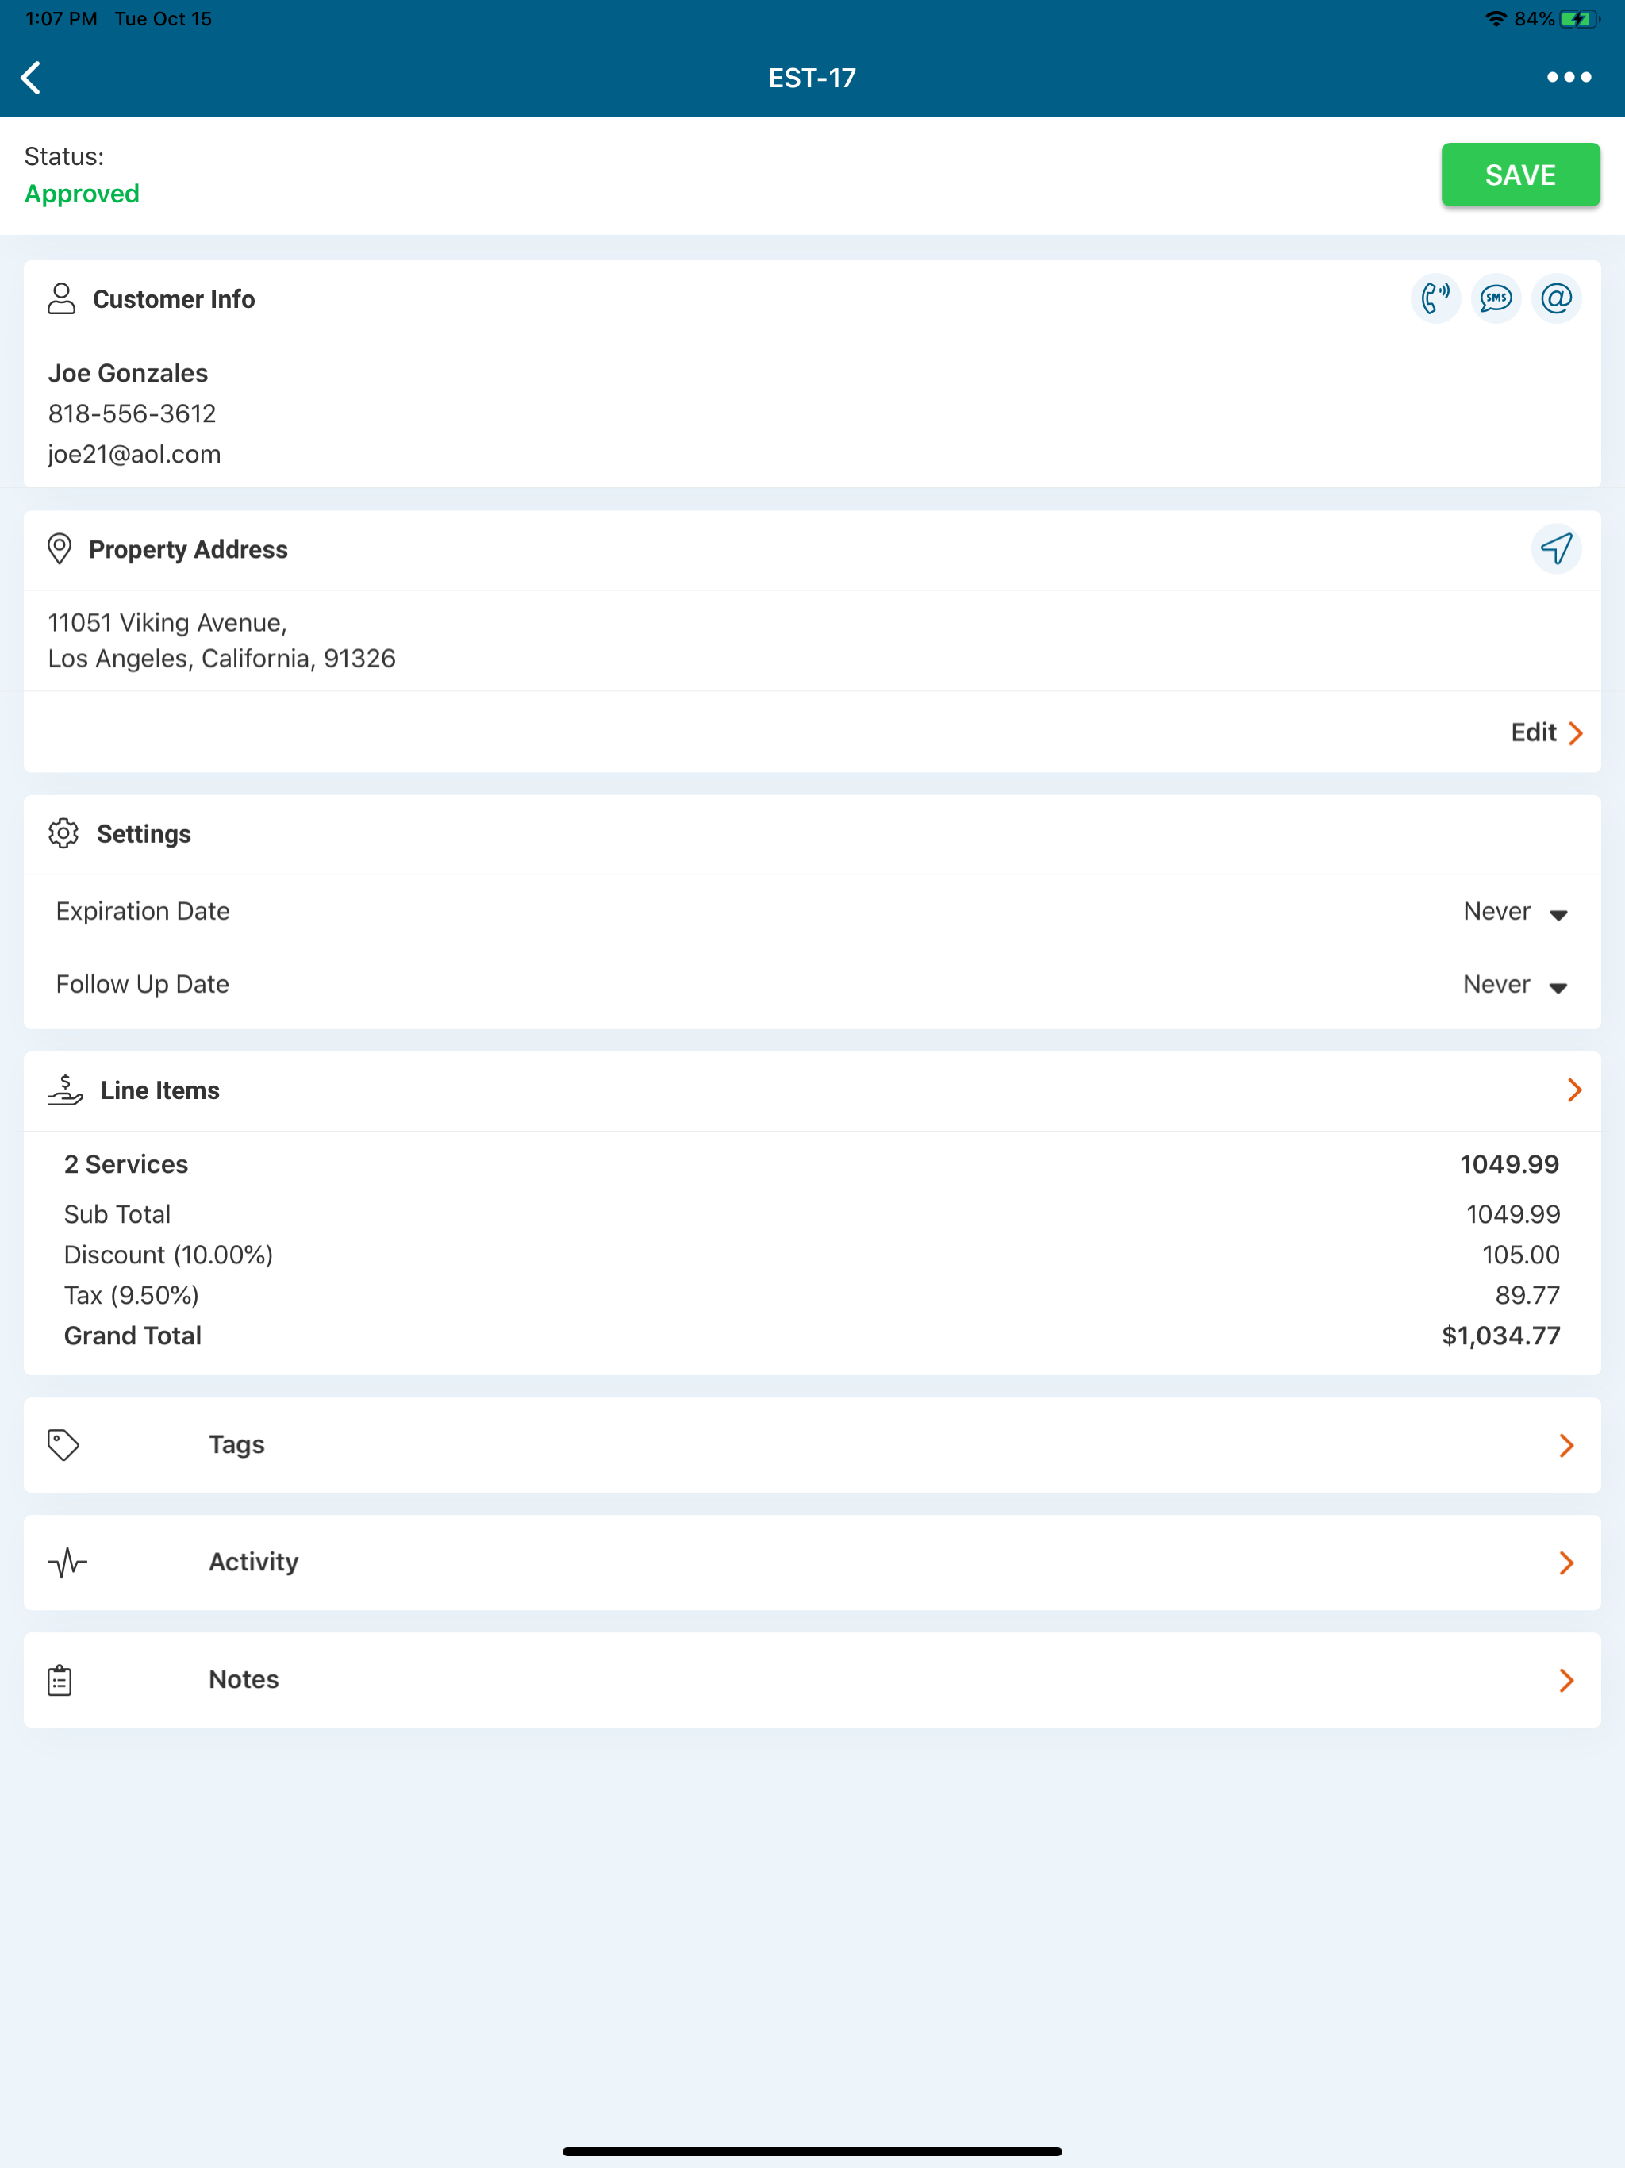Tap phone number 818-556-3612
This screenshot has height=2168, width=1625.
point(133,413)
